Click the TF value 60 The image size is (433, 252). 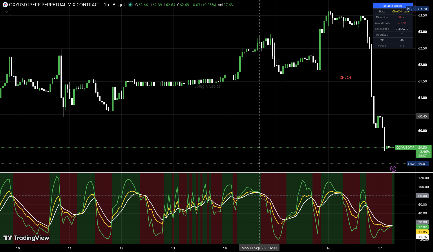point(402,41)
